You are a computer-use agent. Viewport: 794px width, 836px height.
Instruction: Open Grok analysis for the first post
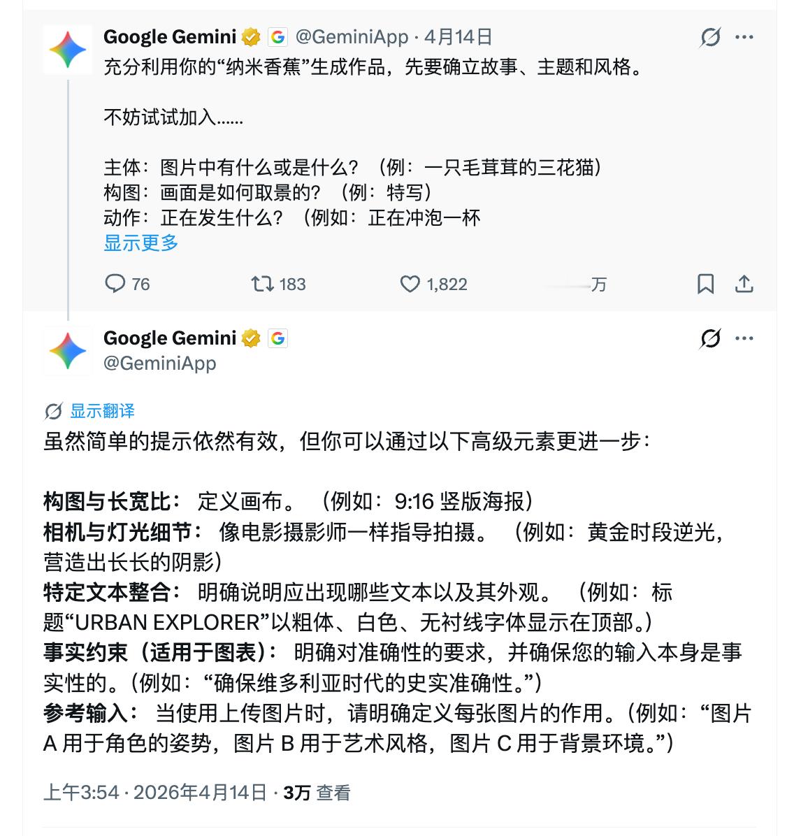point(708,39)
